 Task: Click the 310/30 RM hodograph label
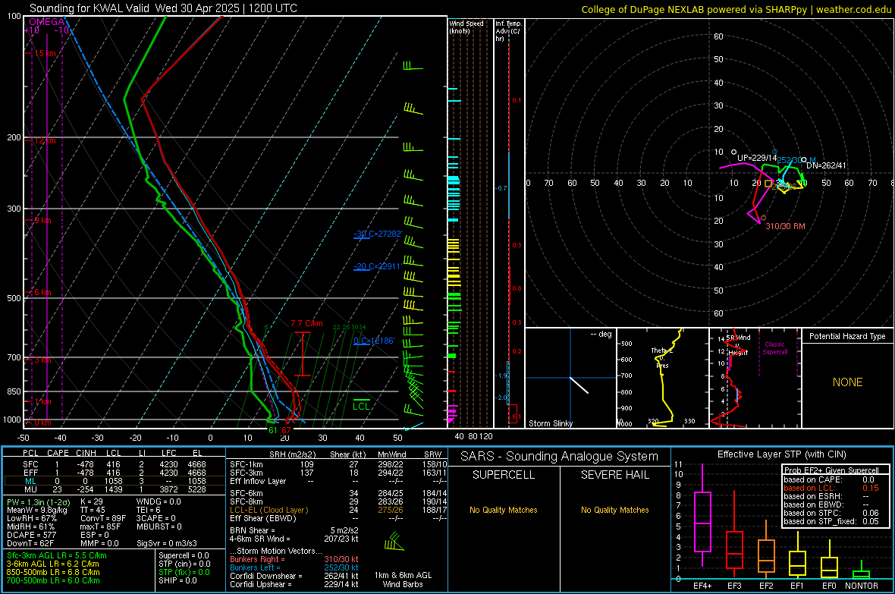point(785,226)
